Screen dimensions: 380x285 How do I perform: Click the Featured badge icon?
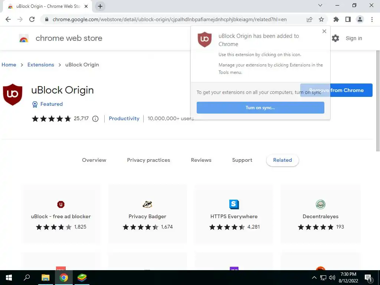tap(35, 104)
